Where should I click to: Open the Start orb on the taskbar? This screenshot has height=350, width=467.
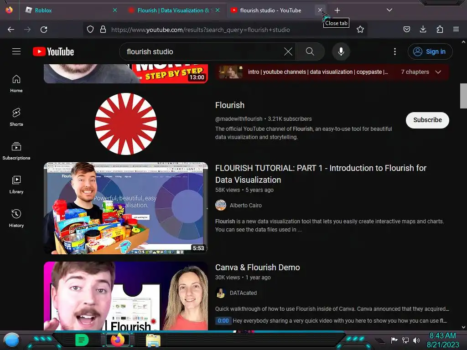click(x=11, y=340)
